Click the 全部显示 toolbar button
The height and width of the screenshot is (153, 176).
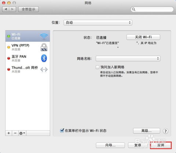point(28,9)
